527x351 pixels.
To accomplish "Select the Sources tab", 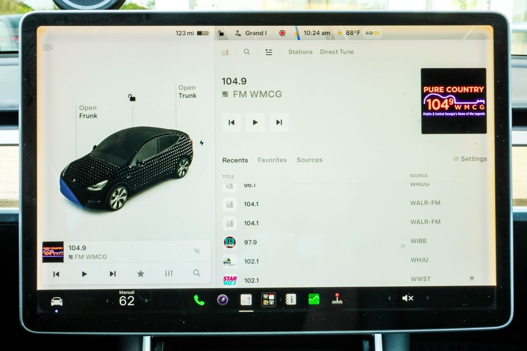I will [310, 160].
